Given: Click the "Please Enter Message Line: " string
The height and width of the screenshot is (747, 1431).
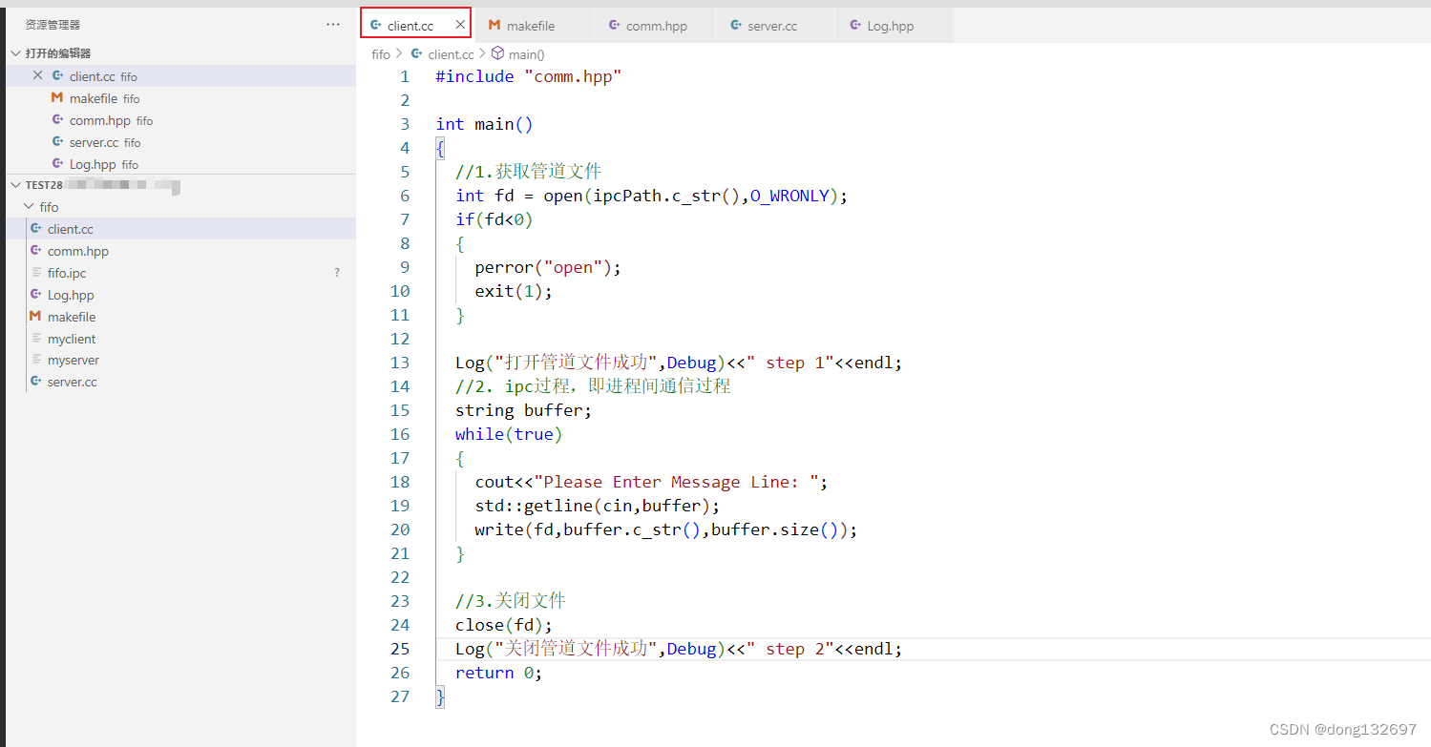Looking at the screenshot, I should pos(676,482).
